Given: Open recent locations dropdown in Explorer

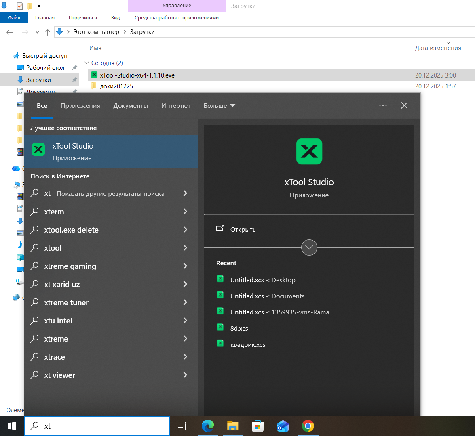Looking at the screenshot, I should (37, 32).
